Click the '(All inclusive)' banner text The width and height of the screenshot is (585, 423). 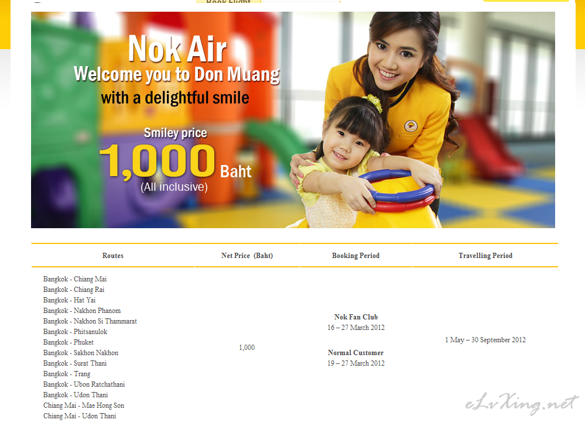coord(174,187)
